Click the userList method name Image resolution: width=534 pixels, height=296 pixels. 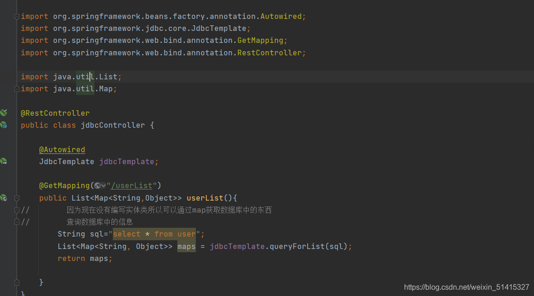pos(205,198)
